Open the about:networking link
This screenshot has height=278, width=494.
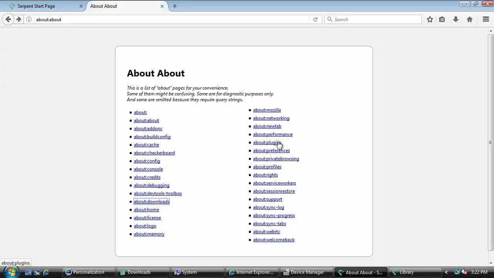coord(271,118)
